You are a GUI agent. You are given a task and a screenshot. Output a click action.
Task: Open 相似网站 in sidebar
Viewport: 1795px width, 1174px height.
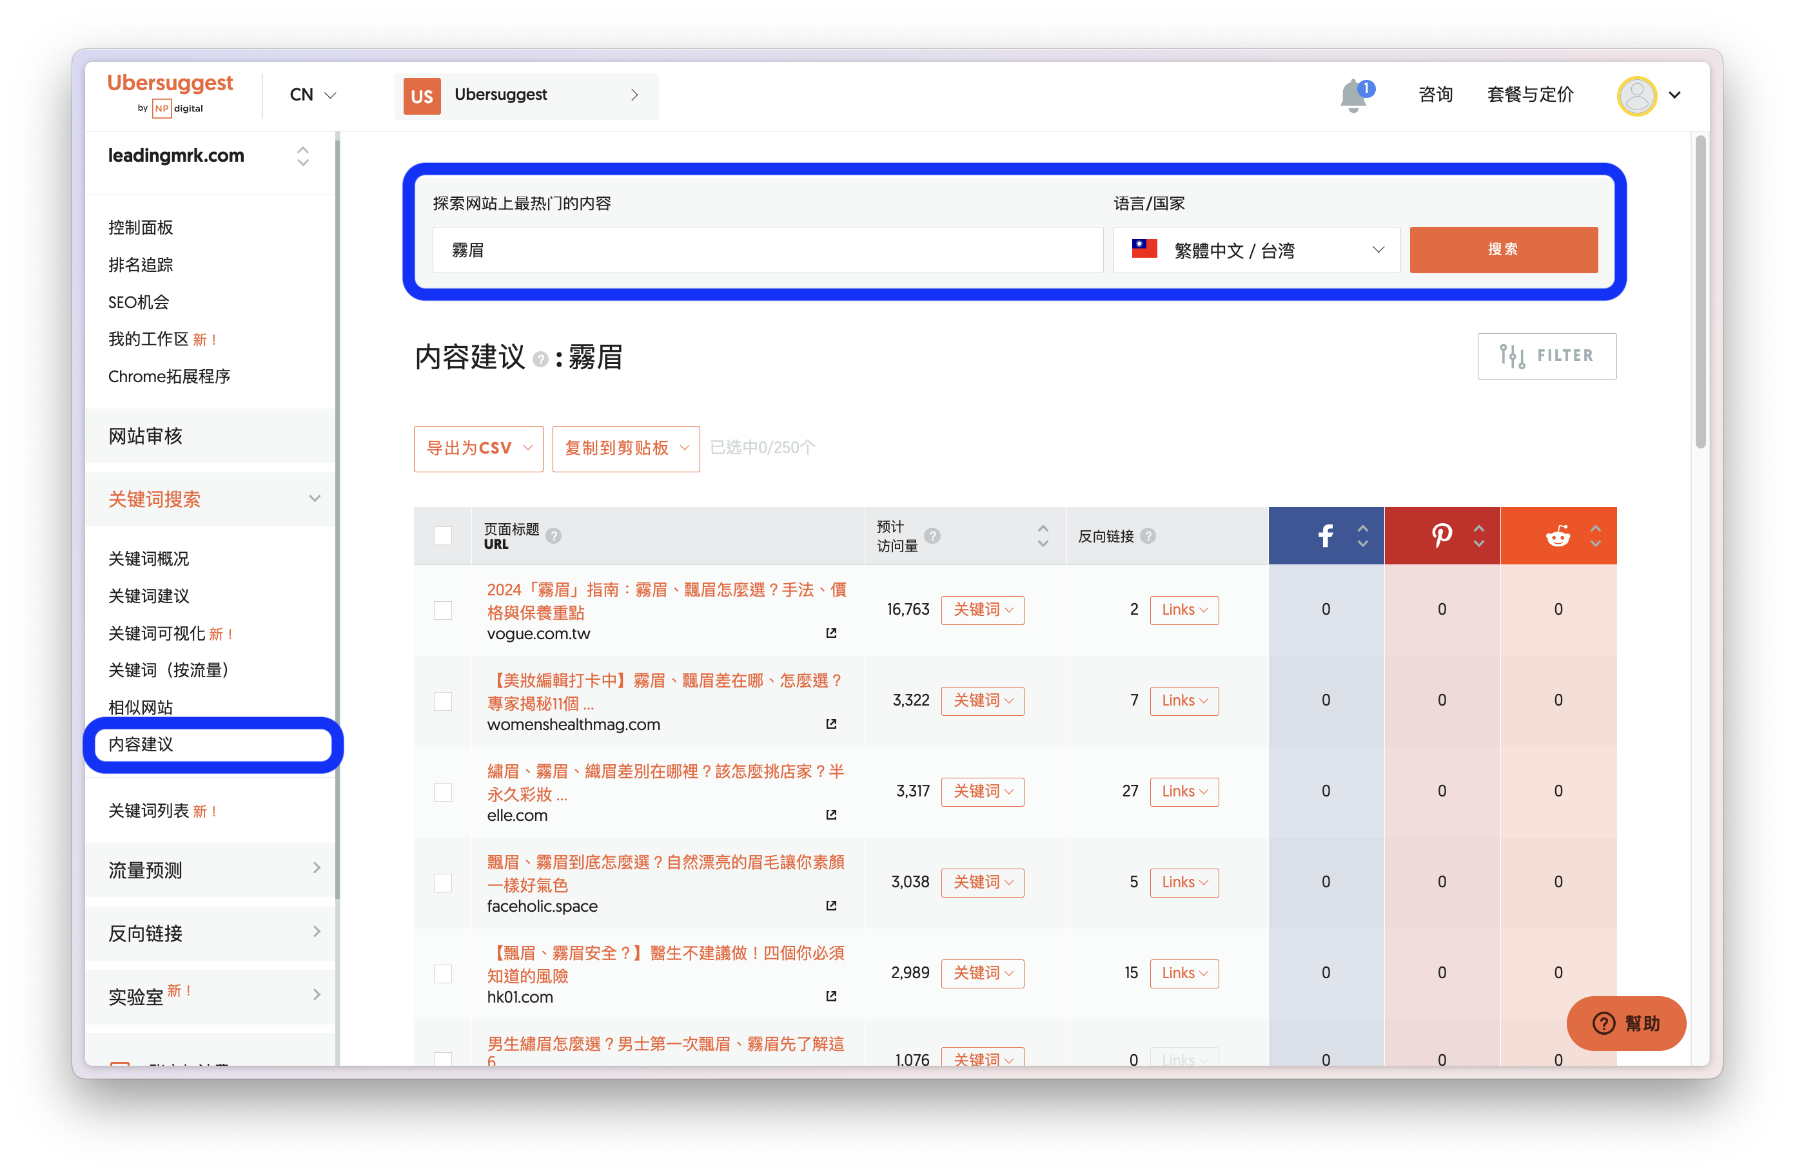(141, 707)
